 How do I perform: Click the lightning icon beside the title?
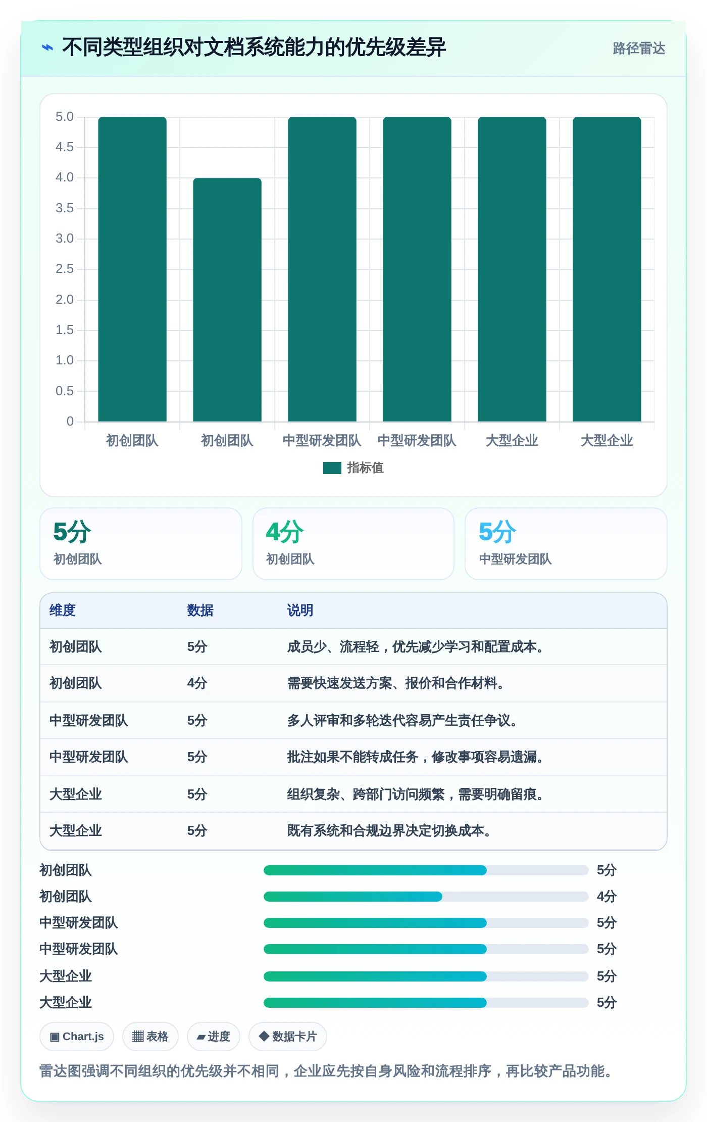pyautogui.click(x=47, y=48)
